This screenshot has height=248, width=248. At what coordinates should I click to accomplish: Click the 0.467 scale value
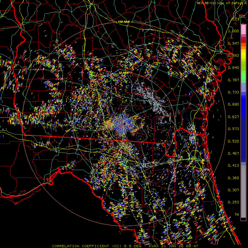coord(233,153)
